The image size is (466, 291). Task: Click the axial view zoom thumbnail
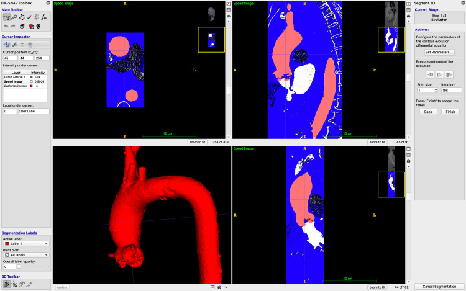(211, 40)
